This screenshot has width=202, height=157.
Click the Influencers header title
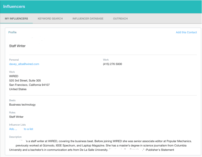click(x=14, y=6)
